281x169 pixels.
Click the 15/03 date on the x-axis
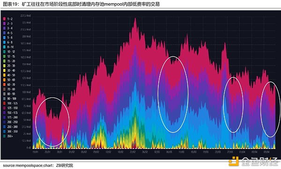(x=193, y=152)
